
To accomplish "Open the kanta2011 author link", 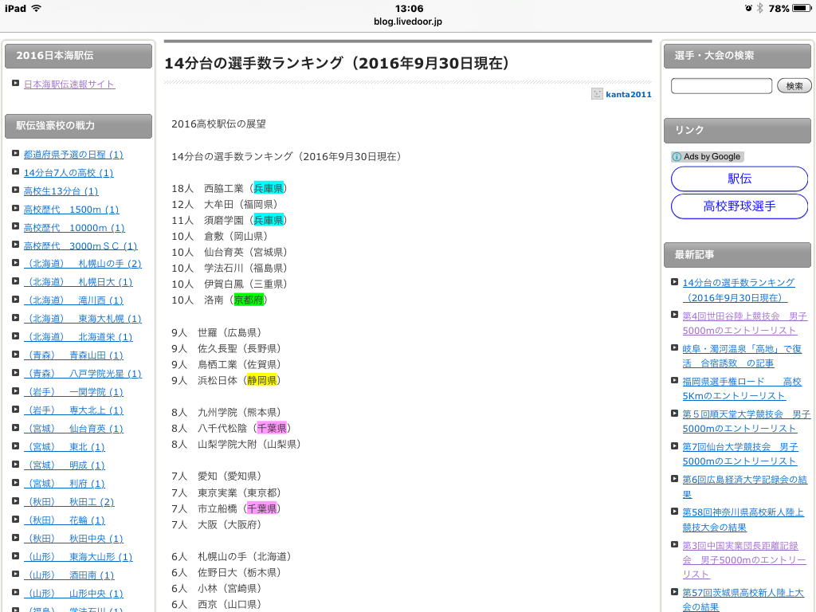I will click(x=629, y=94).
